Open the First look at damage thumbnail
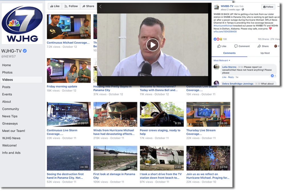292x195 pixels. [115, 158]
